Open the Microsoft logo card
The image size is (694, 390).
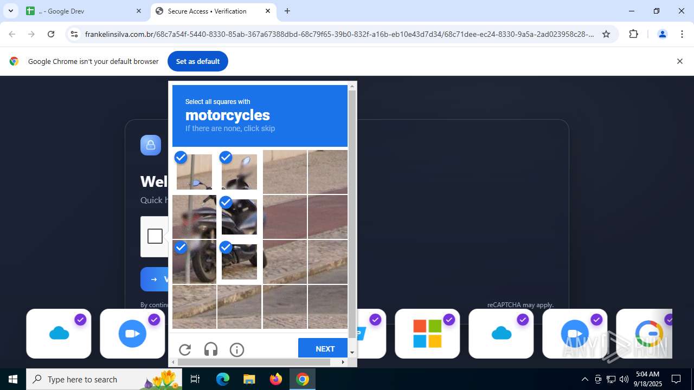(427, 334)
